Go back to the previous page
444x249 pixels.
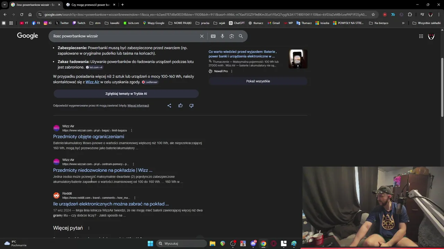tap(5, 15)
